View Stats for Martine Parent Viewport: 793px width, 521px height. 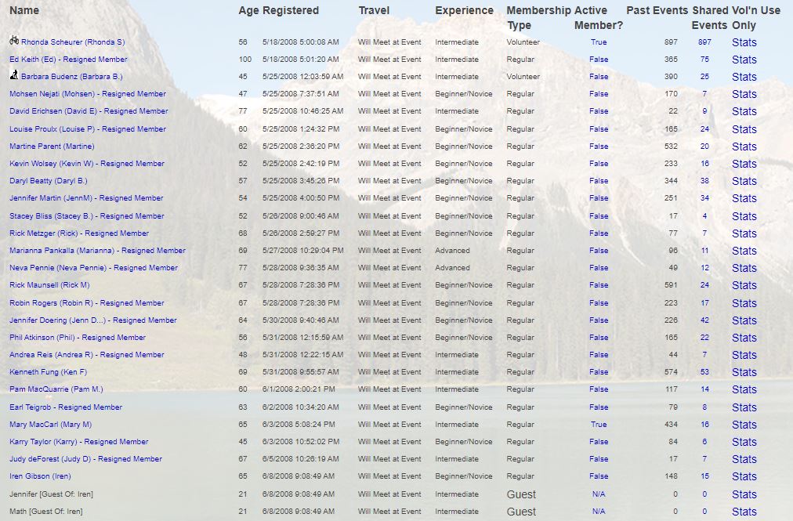744,147
